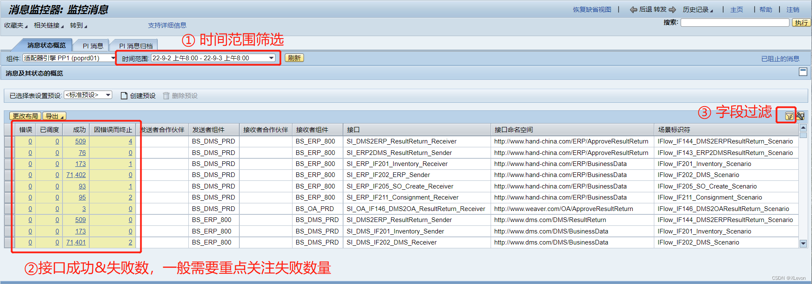Click the 恢复缺省视图 link
This screenshot has height=284, width=812.
point(592,10)
